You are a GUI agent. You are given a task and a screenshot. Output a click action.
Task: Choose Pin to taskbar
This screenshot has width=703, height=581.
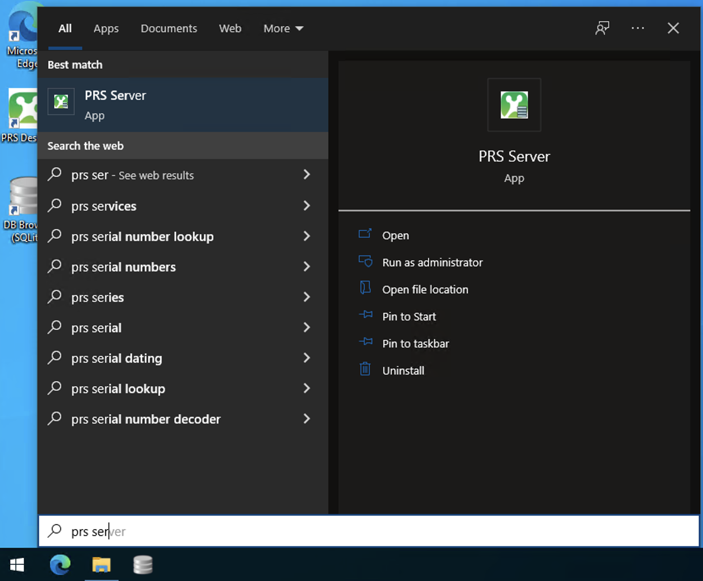[x=415, y=344]
